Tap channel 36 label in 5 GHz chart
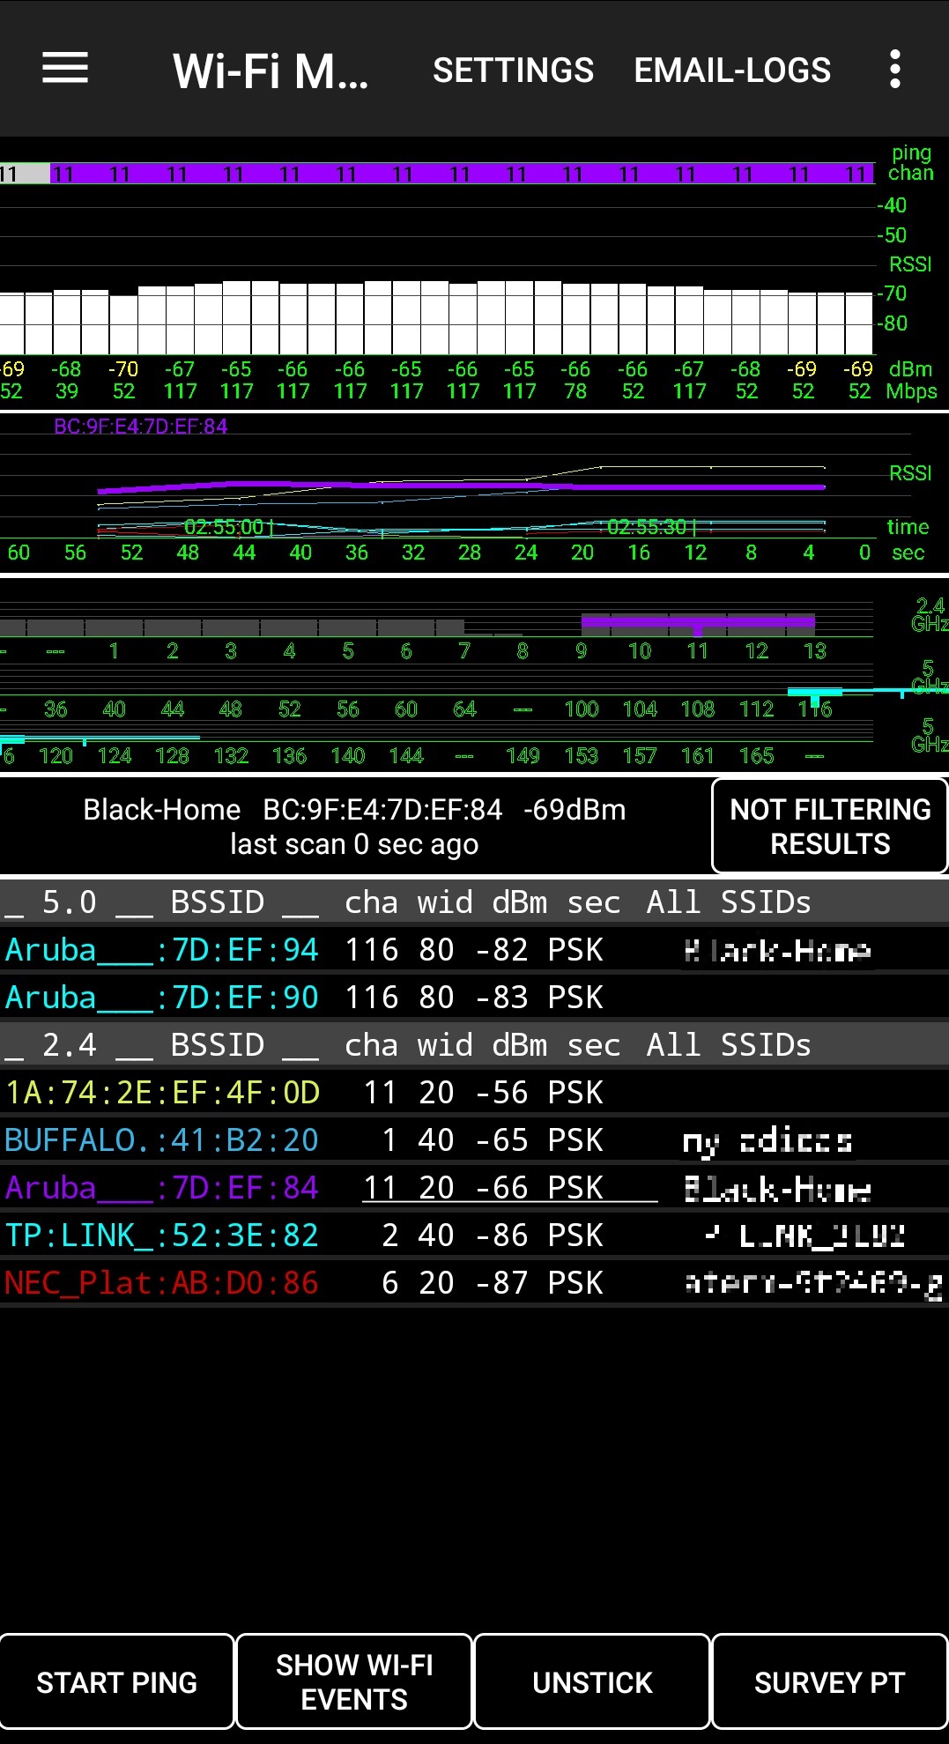The height and width of the screenshot is (1744, 949). [56, 709]
